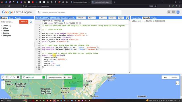Click the Apps button
The height and width of the screenshot is (102, 182).
[x=121, y=18]
